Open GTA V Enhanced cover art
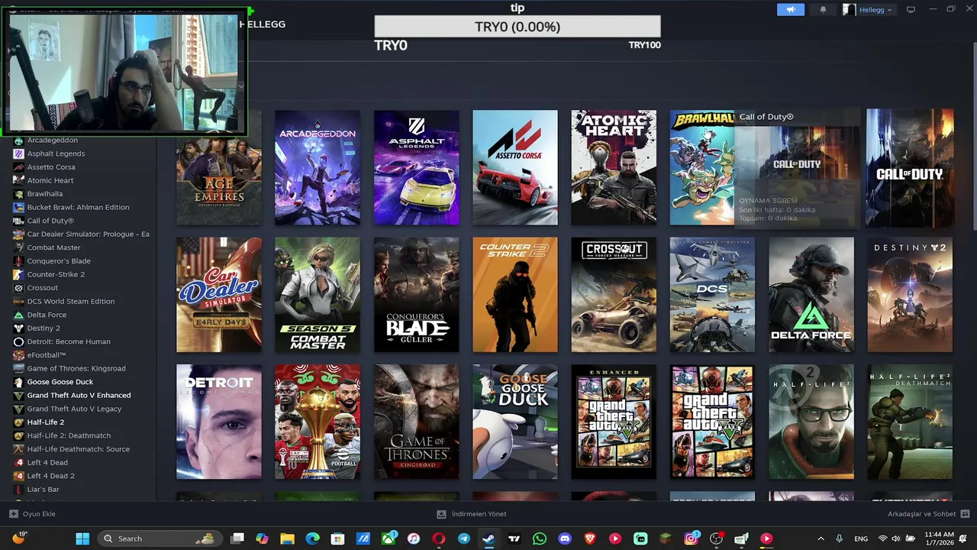Viewport: 977px width, 550px height. (614, 422)
